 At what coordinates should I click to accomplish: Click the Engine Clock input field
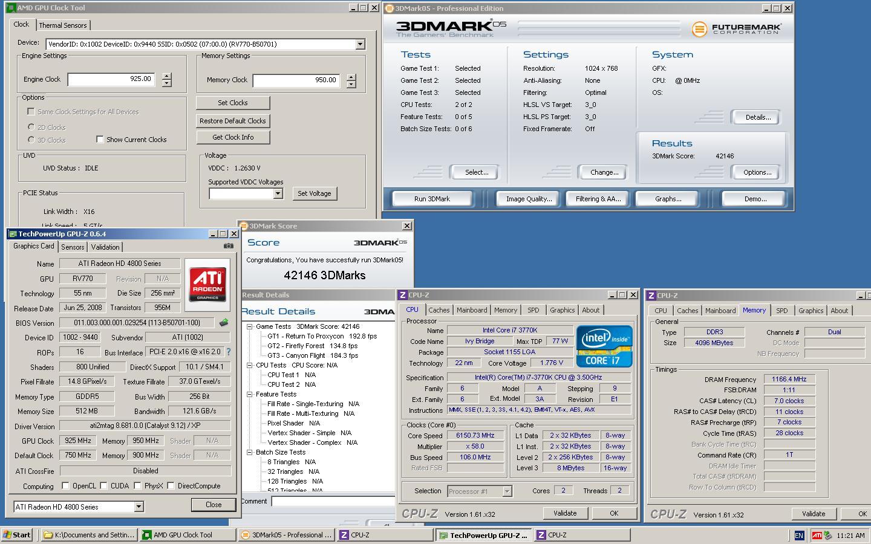[x=111, y=79]
